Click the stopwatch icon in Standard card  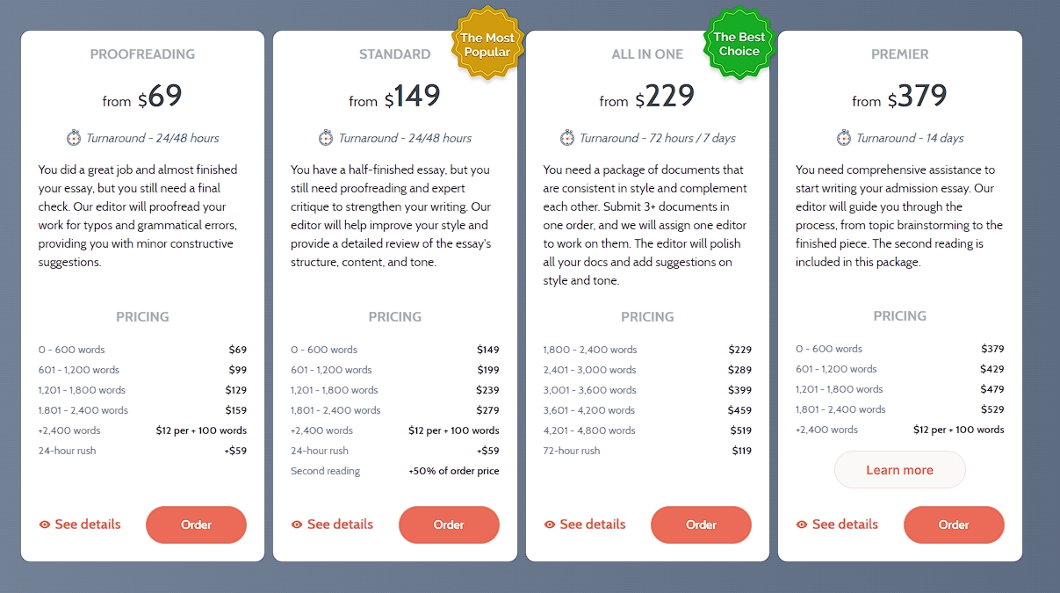pyautogui.click(x=326, y=138)
